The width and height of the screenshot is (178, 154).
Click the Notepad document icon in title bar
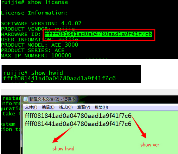pyautogui.click(x=25, y=99)
